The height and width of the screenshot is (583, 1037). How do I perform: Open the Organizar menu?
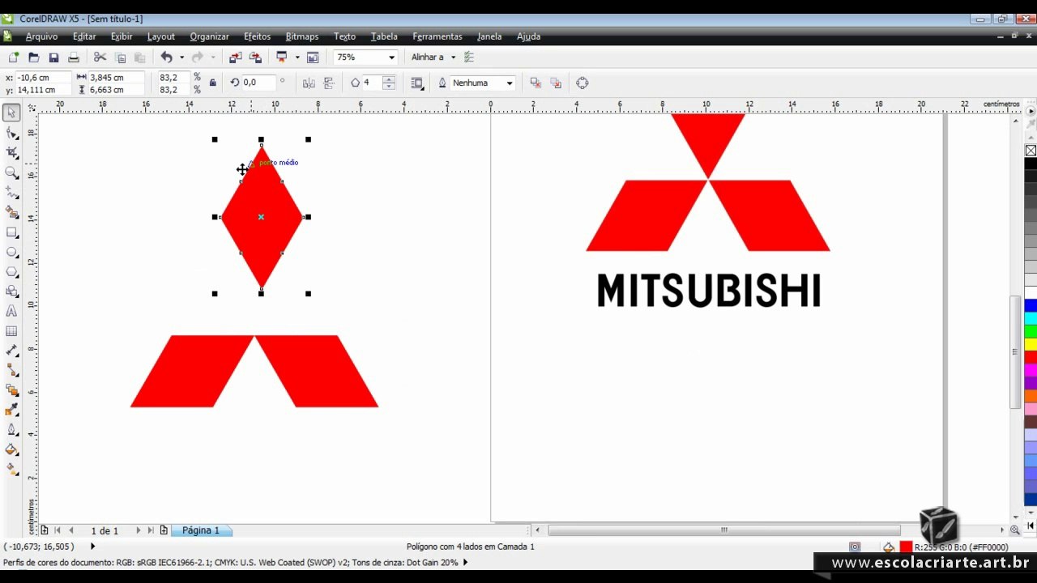click(x=209, y=36)
